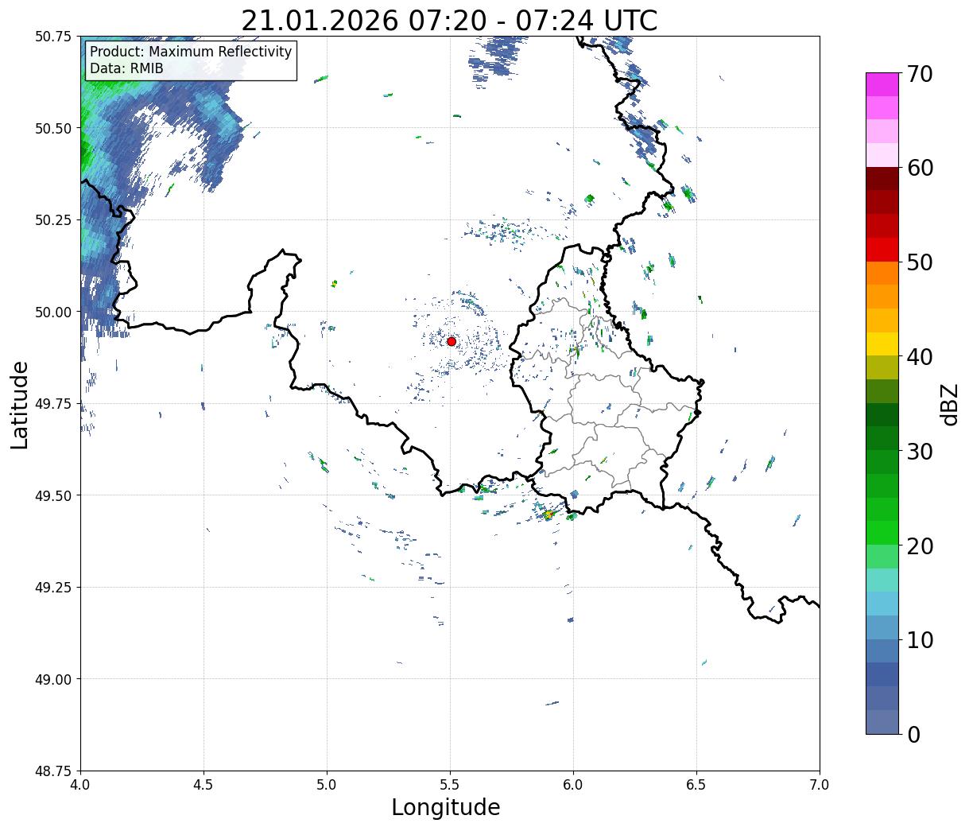Click the 5.5 longitude tick label
Viewport: 969px width, 827px height.
pos(450,784)
